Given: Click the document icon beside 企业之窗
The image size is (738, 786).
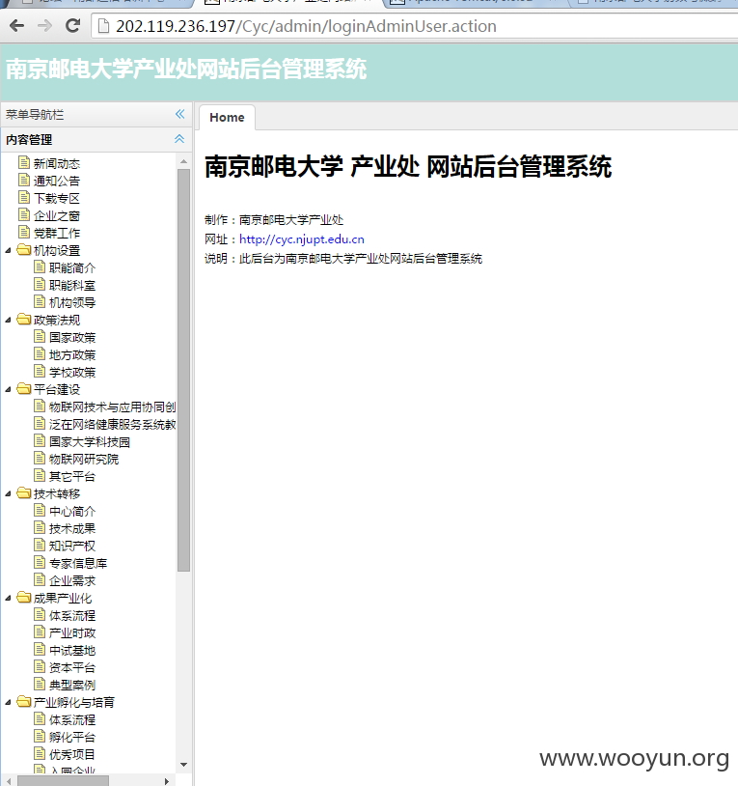Looking at the screenshot, I should 24,214.
